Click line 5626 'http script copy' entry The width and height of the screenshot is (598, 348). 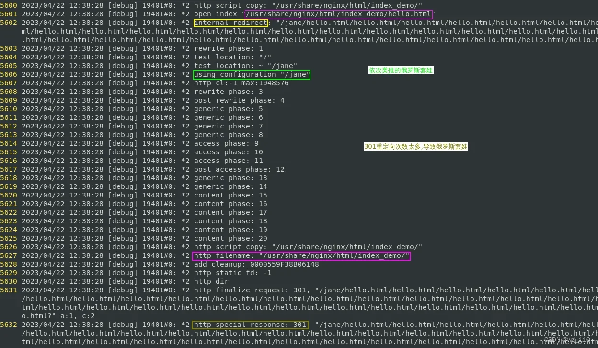point(211,247)
